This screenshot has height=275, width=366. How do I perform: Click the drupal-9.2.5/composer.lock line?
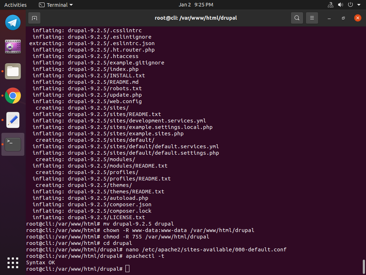(92, 211)
